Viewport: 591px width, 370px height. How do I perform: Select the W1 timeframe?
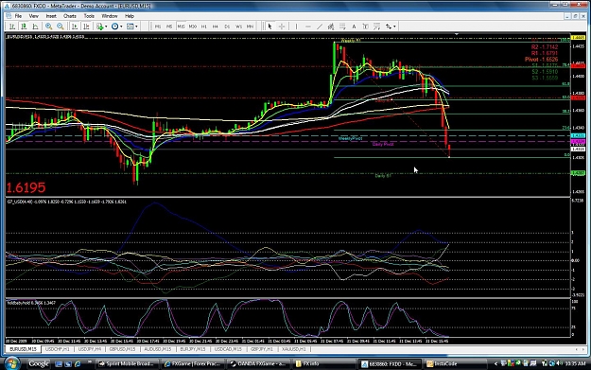238,26
